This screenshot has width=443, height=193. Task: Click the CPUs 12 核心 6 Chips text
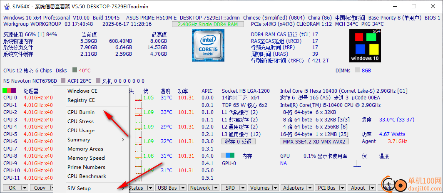tap(27, 71)
